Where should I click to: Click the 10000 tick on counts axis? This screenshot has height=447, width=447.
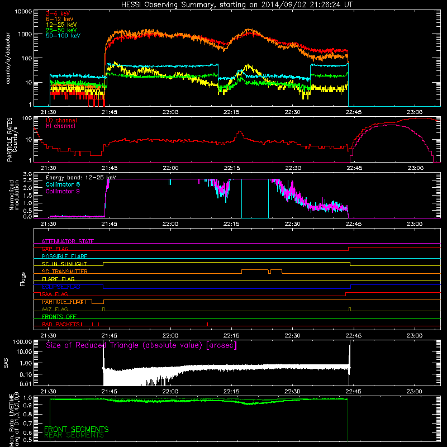click(x=23, y=12)
